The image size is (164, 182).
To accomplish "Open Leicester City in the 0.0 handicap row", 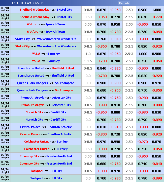I will [61, 98].
